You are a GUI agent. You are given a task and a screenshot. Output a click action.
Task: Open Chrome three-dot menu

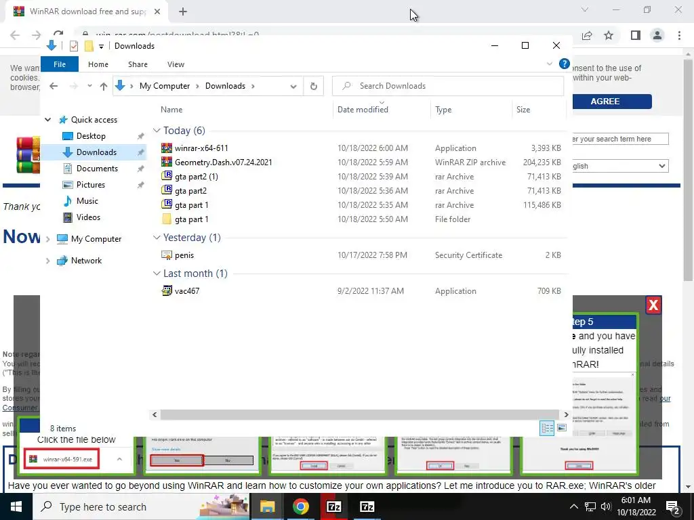coord(679,35)
